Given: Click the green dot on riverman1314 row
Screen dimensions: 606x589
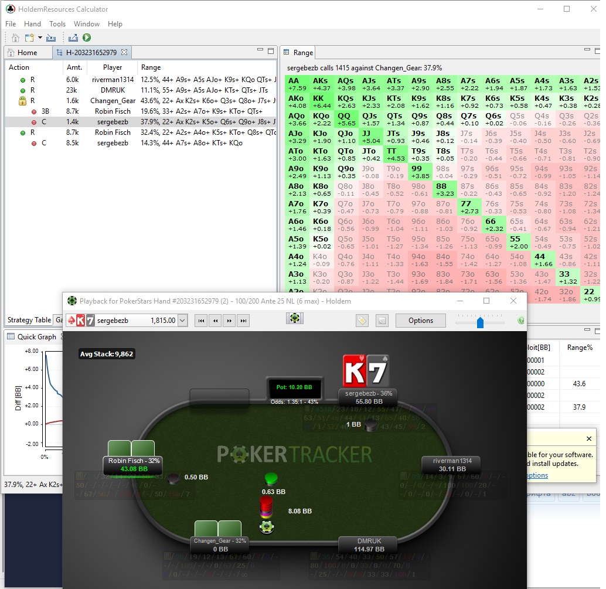Looking at the screenshot, I should tap(23, 80).
